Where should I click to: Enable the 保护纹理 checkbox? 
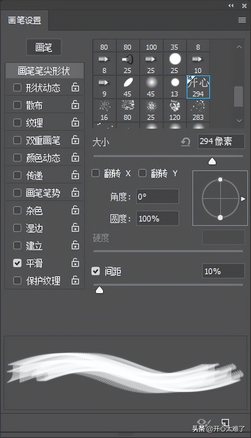pyautogui.click(x=17, y=280)
